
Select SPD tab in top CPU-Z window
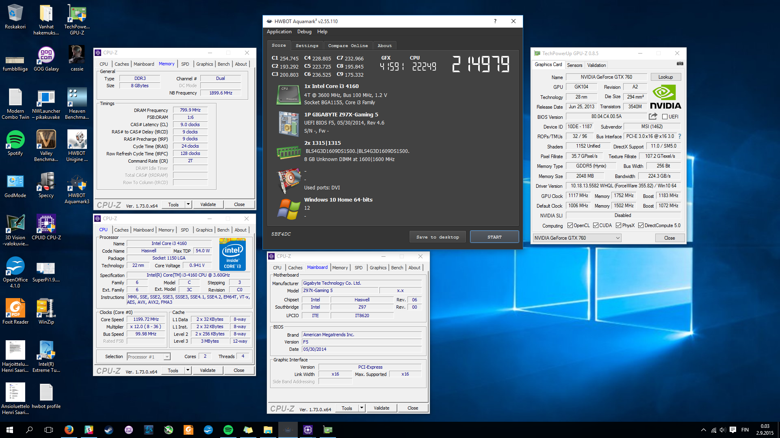pyautogui.click(x=185, y=64)
